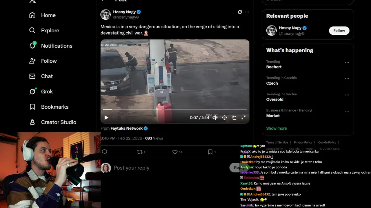This screenshot has width=371, height=208.
Task: Open the post's three-dot more menu
Action: (247, 12)
